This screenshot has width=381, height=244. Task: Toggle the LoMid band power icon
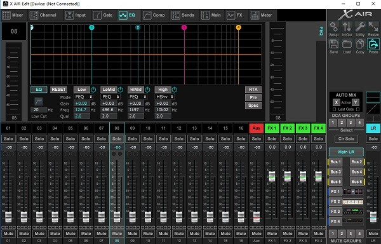[121, 90]
